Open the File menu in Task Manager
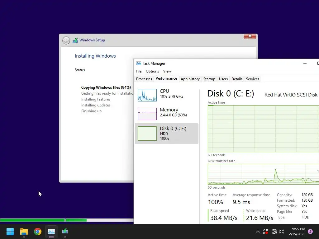Viewport: 319px width, 239px height. pyautogui.click(x=139, y=71)
